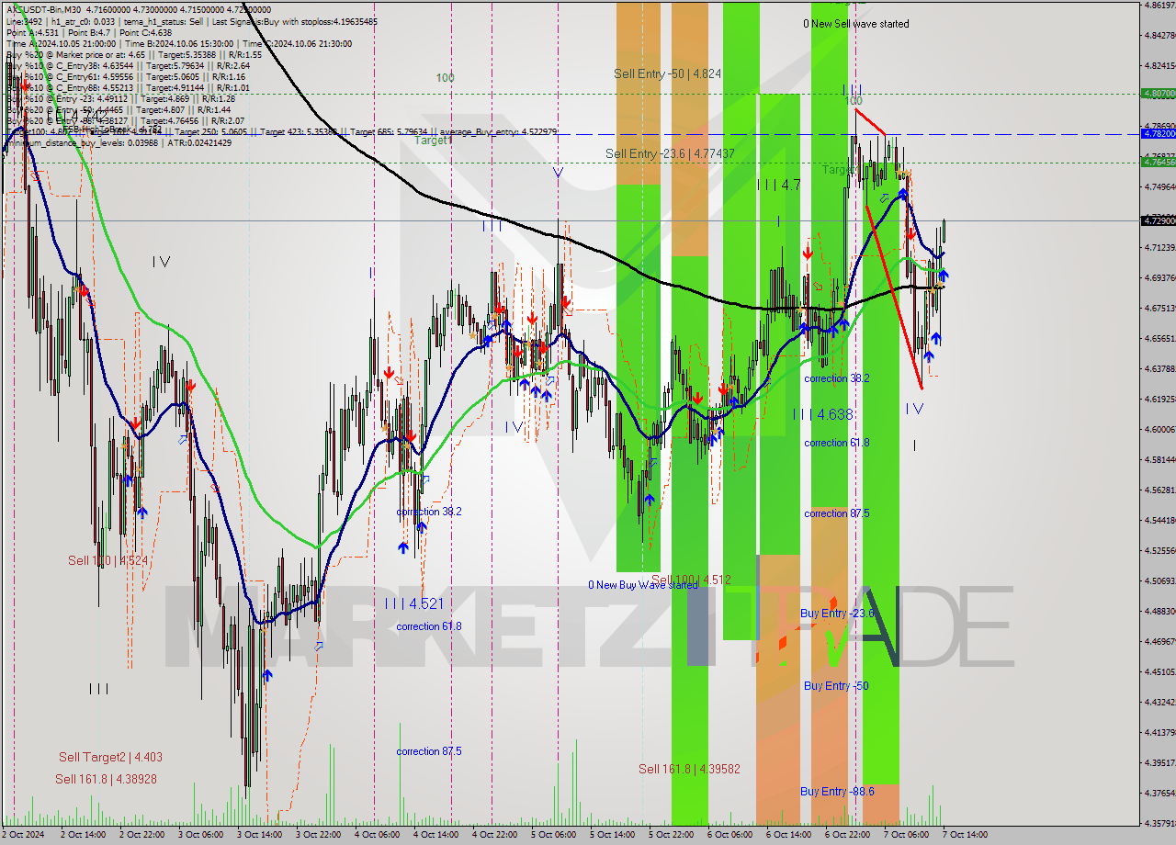Click 'correction 61.8' below I I I 4.521

[x=429, y=626]
